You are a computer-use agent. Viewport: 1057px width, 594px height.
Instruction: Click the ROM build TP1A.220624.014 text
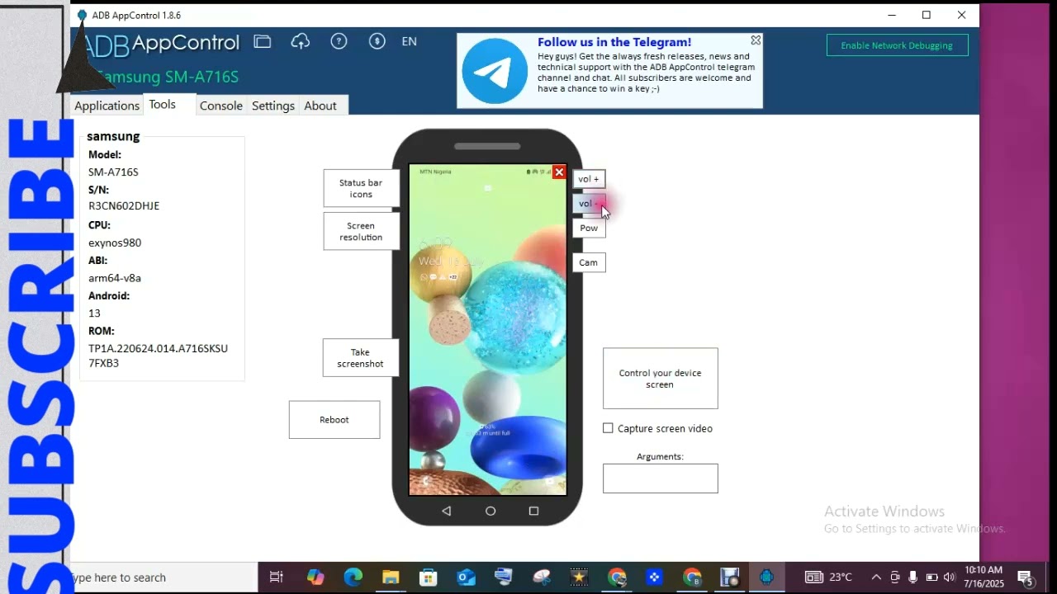click(x=158, y=356)
